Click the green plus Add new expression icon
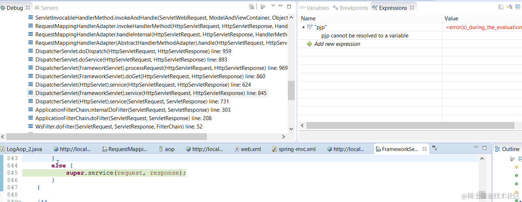The height and width of the screenshot is (202, 522). coord(310,44)
